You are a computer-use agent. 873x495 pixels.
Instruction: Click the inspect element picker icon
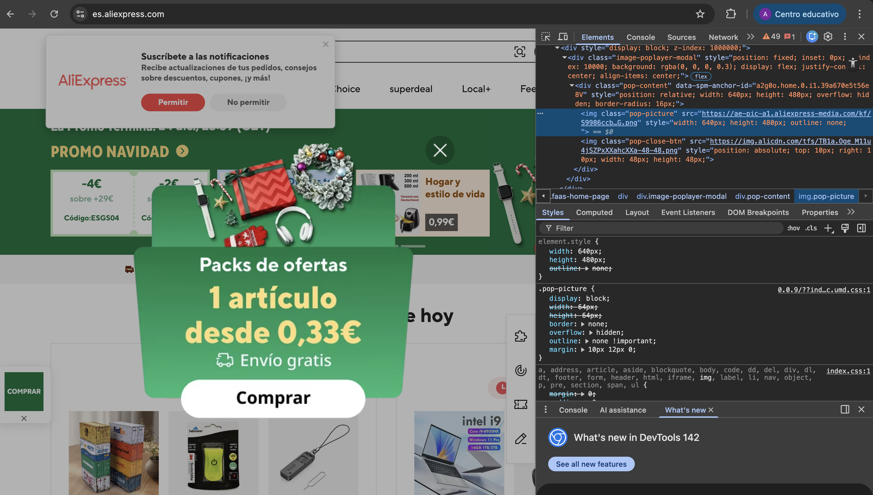tap(545, 37)
